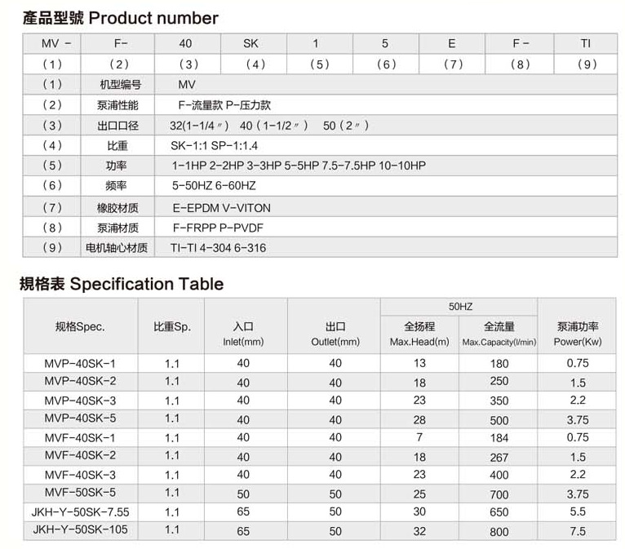Select the Max.Head(m) column header
This screenshot has width=625, height=549.
coord(420,335)
